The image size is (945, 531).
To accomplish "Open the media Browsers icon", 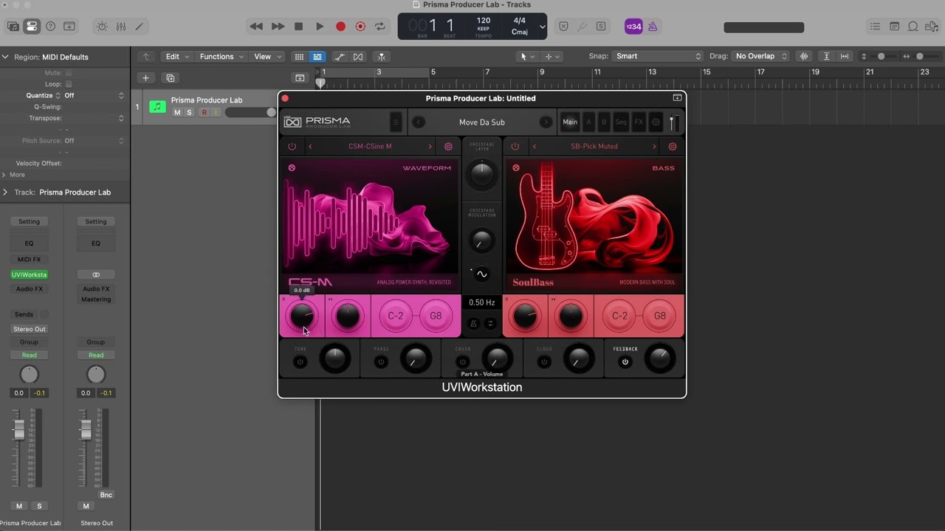I will [931, 27].
